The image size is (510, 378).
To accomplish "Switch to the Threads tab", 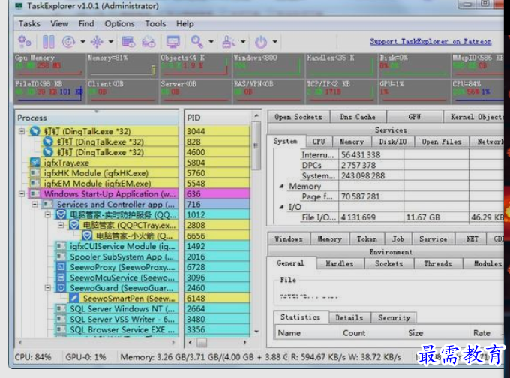I will point(438,263).
